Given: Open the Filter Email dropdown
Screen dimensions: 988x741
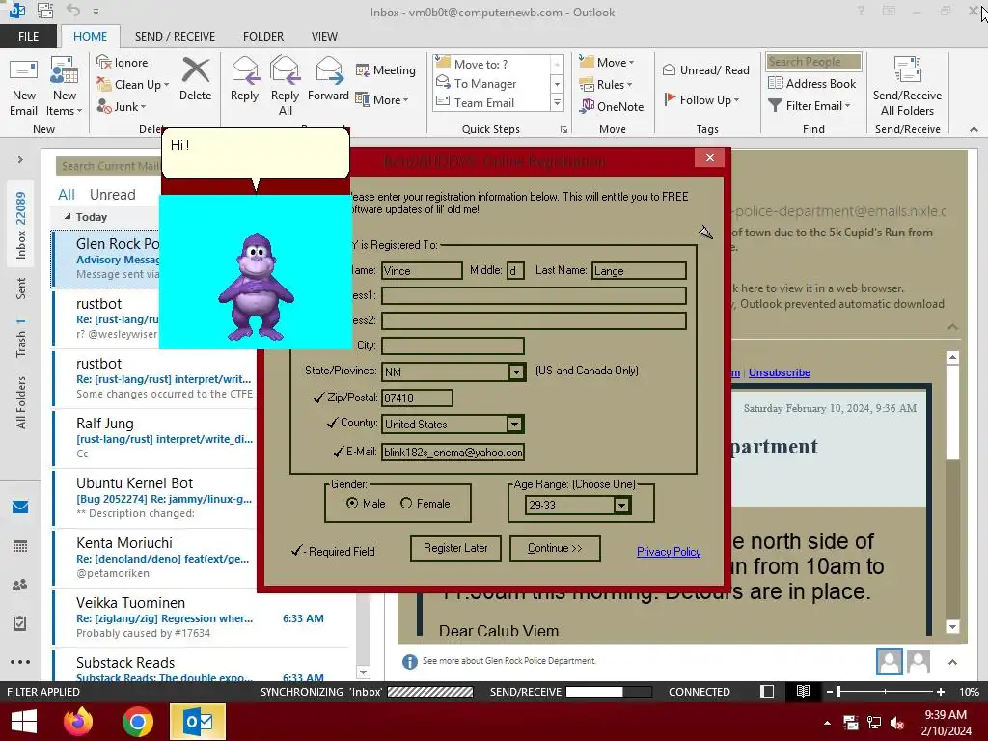Looking at the screenshot, I should [x=810, y=106].
